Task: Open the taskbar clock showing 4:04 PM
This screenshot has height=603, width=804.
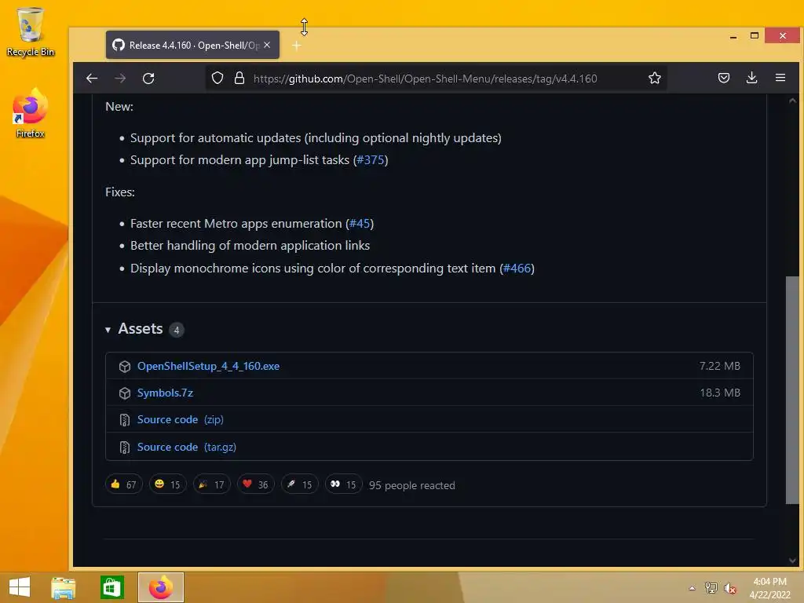Action: click(769, 588)
